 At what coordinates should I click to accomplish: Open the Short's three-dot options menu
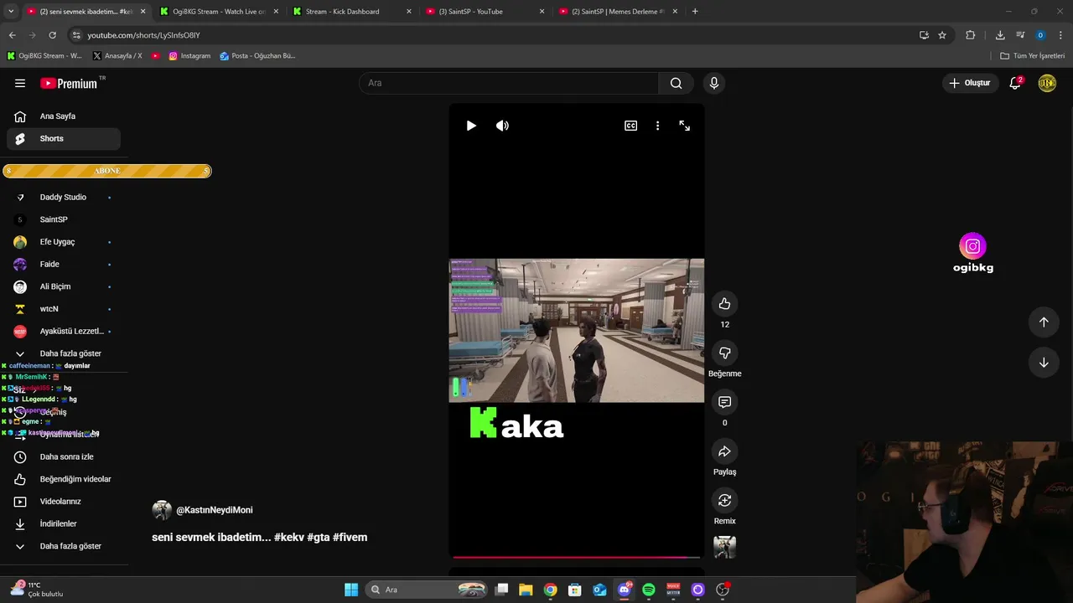pyautogui.click(x=657, y=126)
